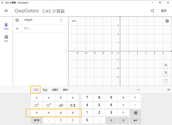Switch to the ABC keyboard tab
172x125 pixels.
pyautogui.click(x=55, y=90)
